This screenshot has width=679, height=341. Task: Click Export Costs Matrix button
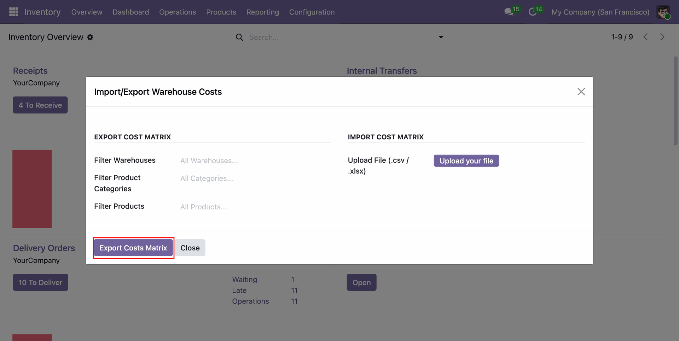pyautogui.click(x=133, y=248)
